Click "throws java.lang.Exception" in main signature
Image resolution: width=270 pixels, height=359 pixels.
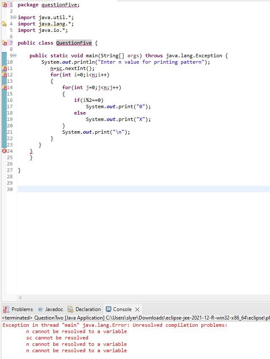click(x=183, y=56)
